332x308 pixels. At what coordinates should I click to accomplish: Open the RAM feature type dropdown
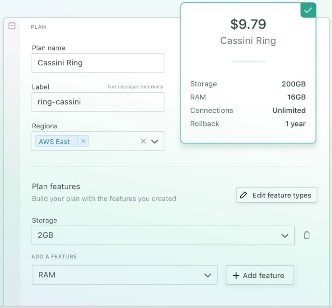click(125, 275)
